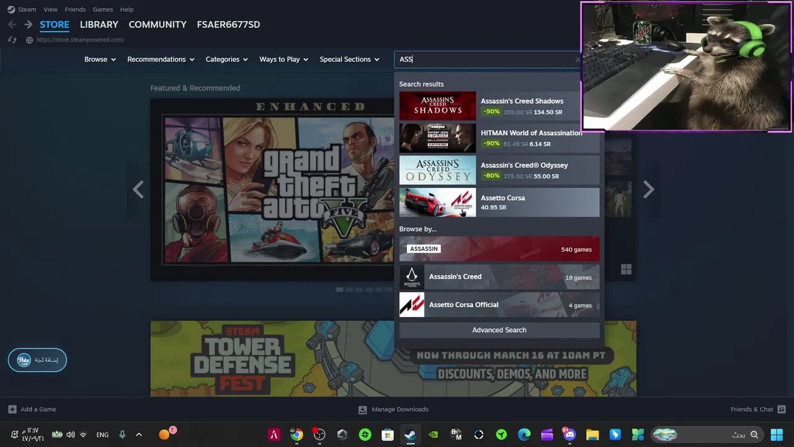
Task: Click the Add a Game label
Action: pos(38,410)
